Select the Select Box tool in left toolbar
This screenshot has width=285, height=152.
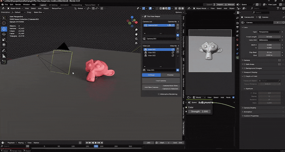tap(4, 18)
